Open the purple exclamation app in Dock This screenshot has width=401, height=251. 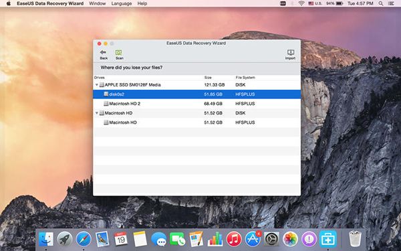click(x=309, y=239)
